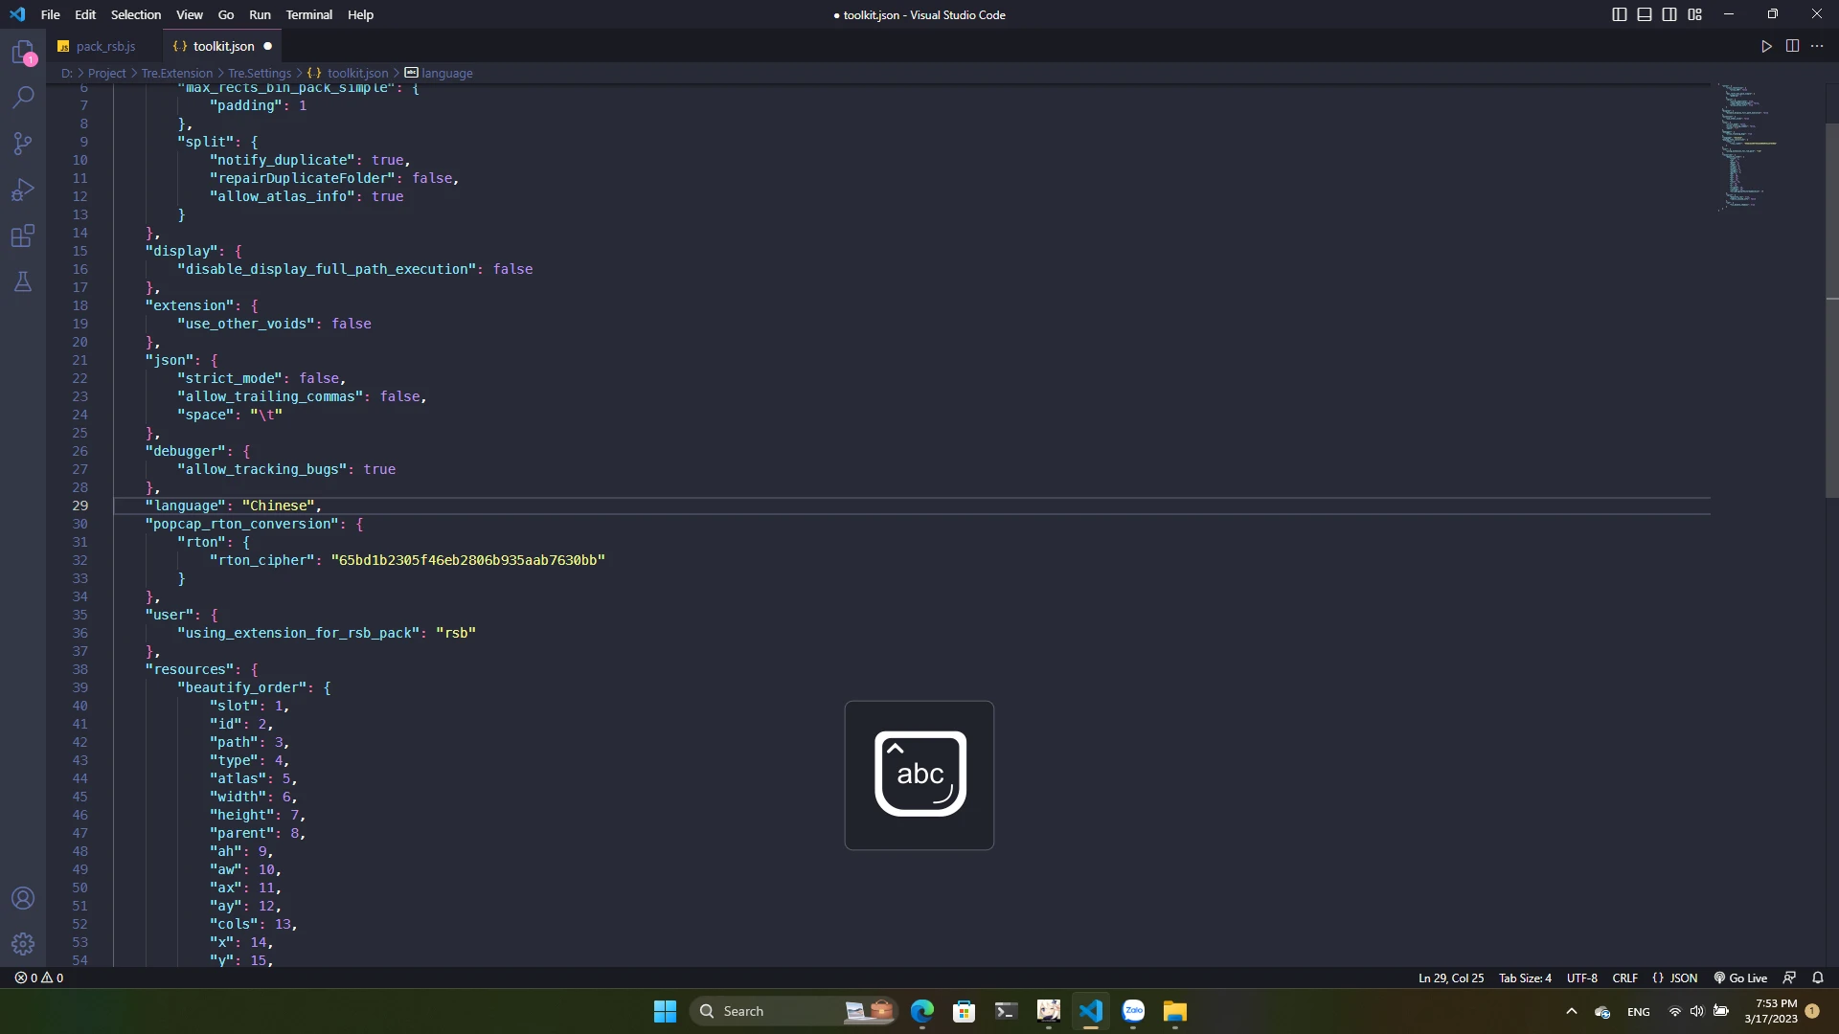Toggle Panel layout icon in title bar
This screenshot has height=1034, width=1839.
tap(1645, 14)
